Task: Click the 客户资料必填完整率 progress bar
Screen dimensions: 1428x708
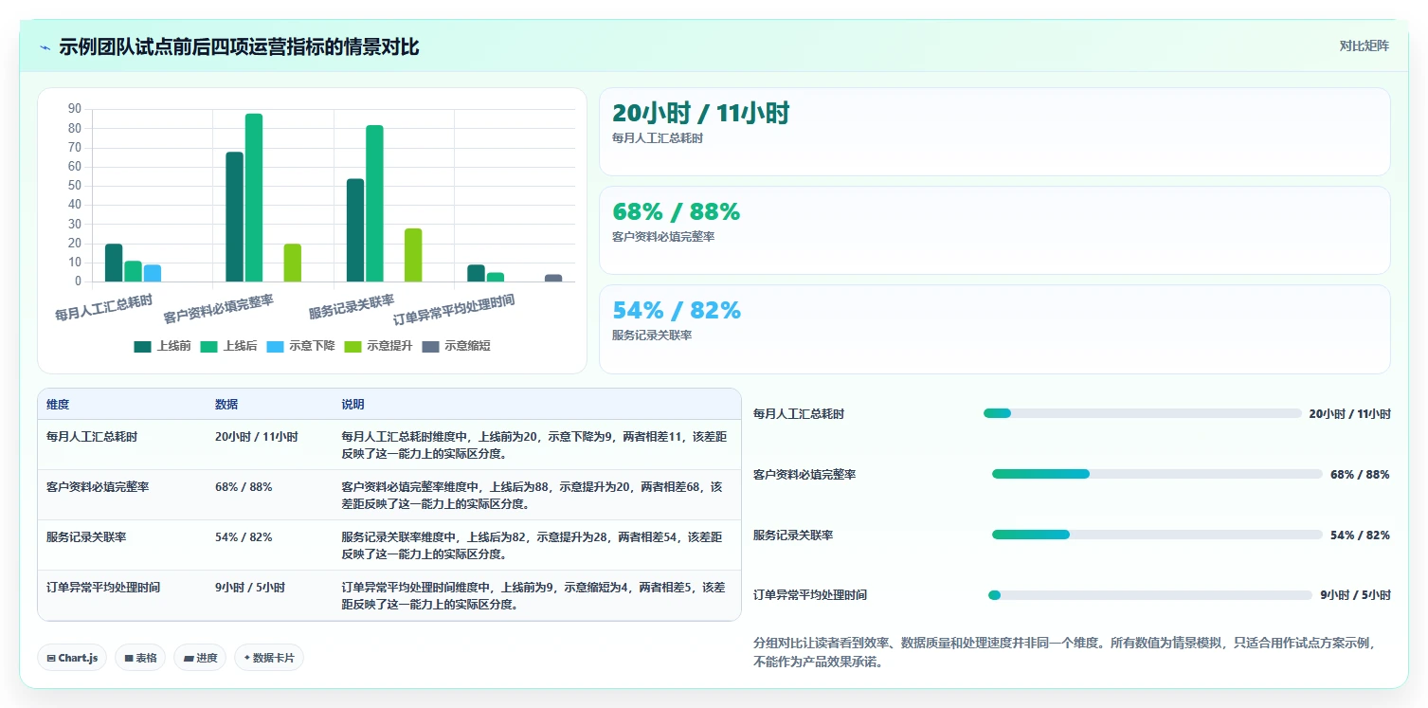Action: [1157, 474]
